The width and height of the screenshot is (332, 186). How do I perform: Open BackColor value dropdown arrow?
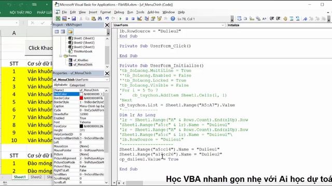102,94
